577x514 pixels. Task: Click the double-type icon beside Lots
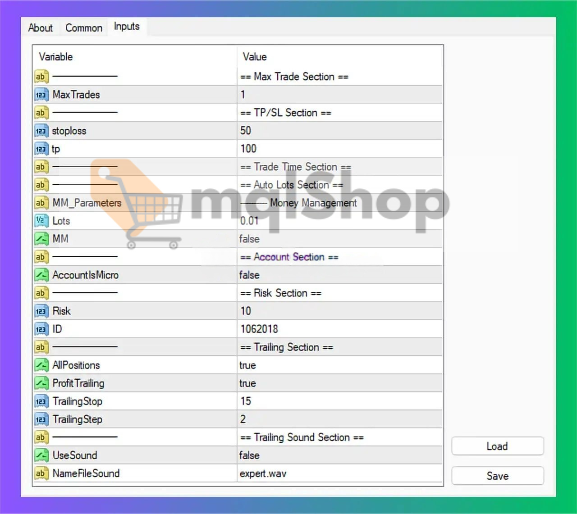41,221
